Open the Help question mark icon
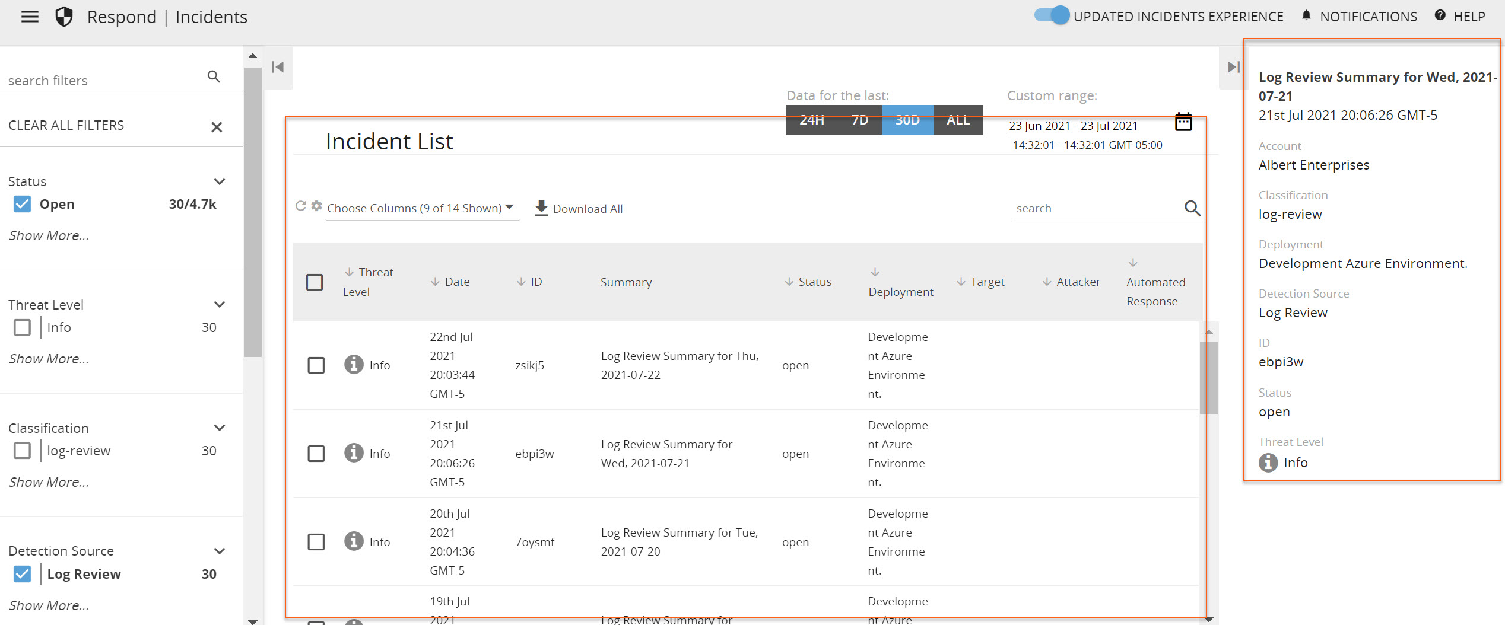Image resolution: width=1505 pixels, height=625 pixels. [1440, 16]
